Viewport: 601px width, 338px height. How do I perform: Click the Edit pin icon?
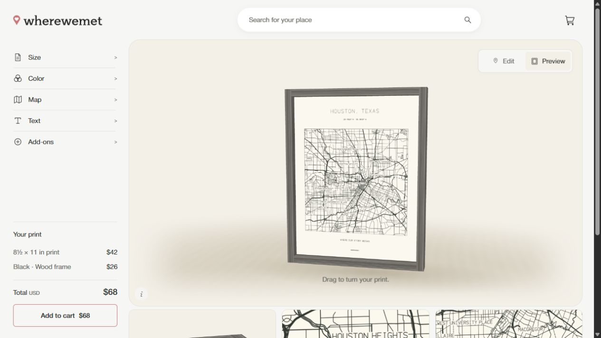pyautogui.click(x=496, y=61)
